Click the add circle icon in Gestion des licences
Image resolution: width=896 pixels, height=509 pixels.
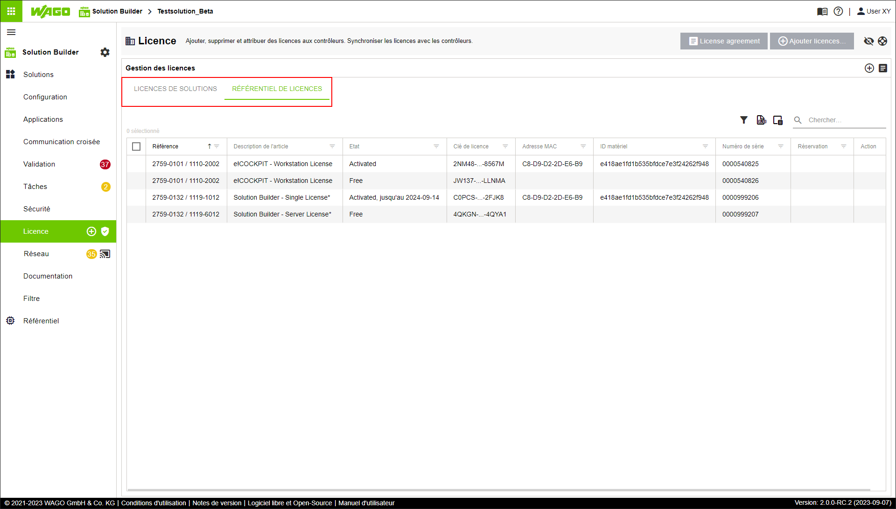pos(869,68)
